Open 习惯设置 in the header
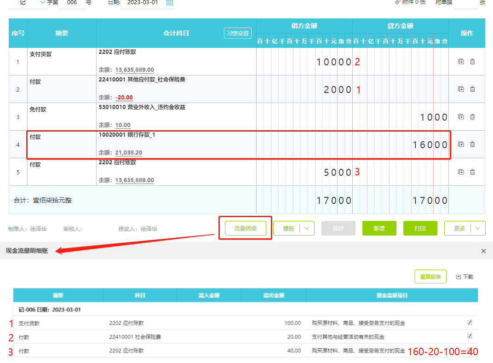 point(237,33)
